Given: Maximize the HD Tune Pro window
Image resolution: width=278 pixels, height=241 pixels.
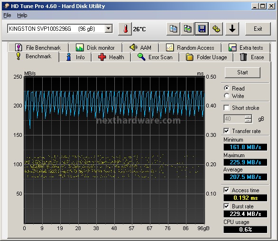Looking at the screenshot, I should tap(262, 6).
